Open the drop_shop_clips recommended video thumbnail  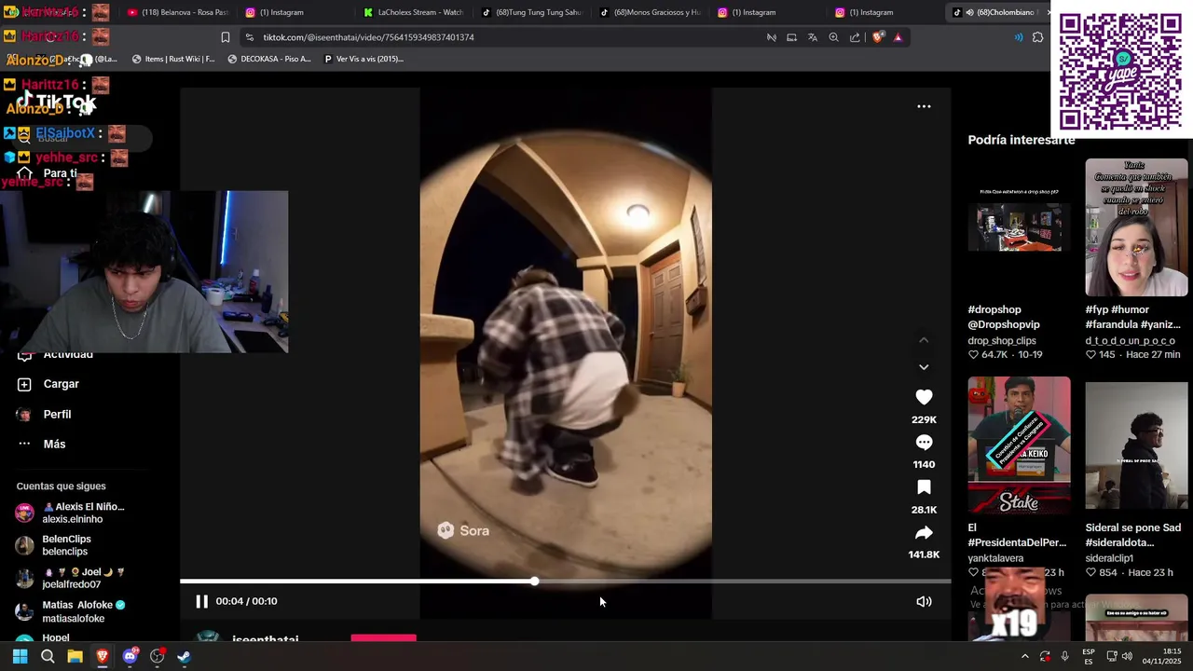(x=1019, y=227)
